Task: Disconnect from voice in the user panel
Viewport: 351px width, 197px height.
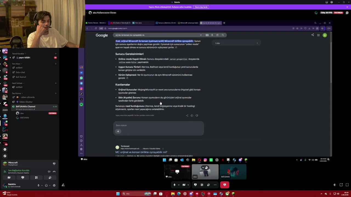Action: pos(54,172)
